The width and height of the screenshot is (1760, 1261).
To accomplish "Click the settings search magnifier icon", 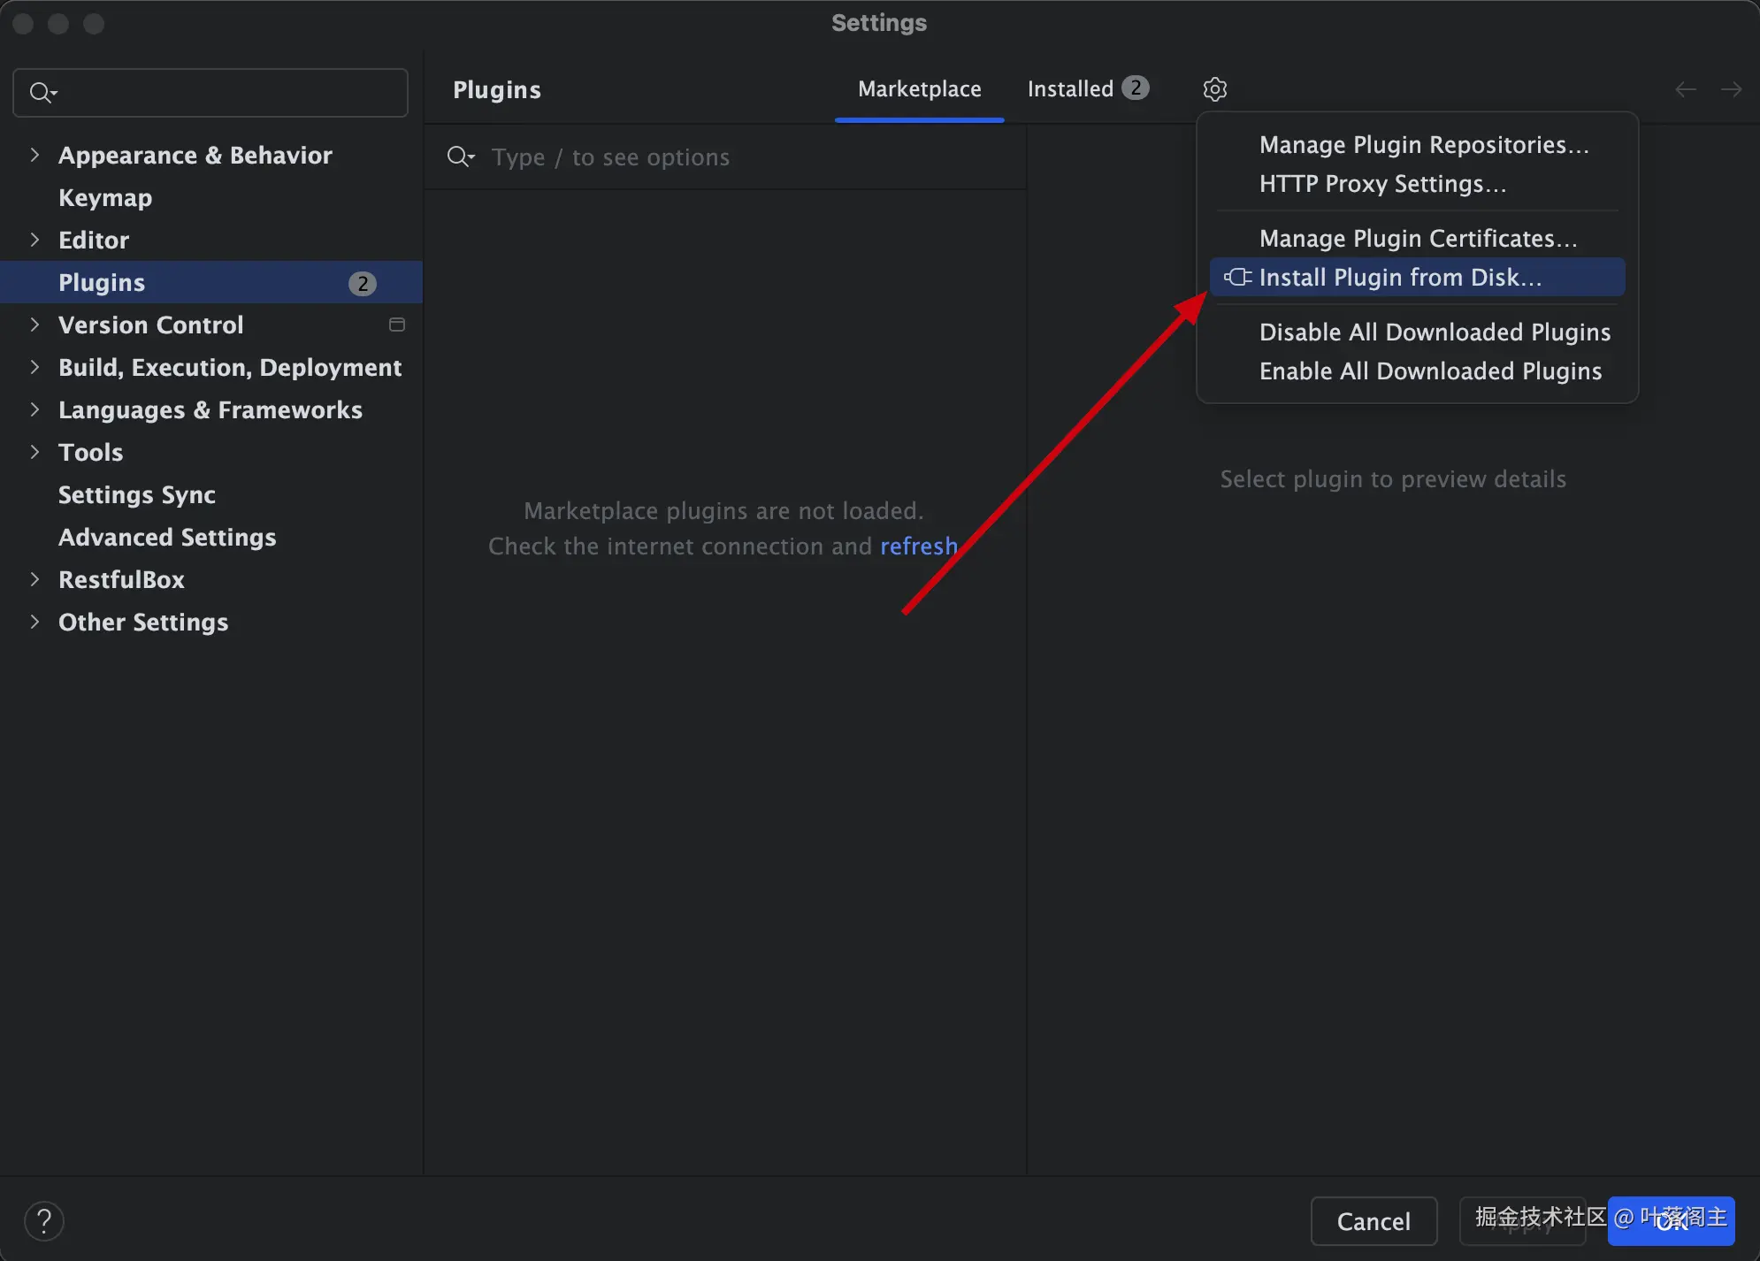I will pyautogui.click(x=42, y=92).
